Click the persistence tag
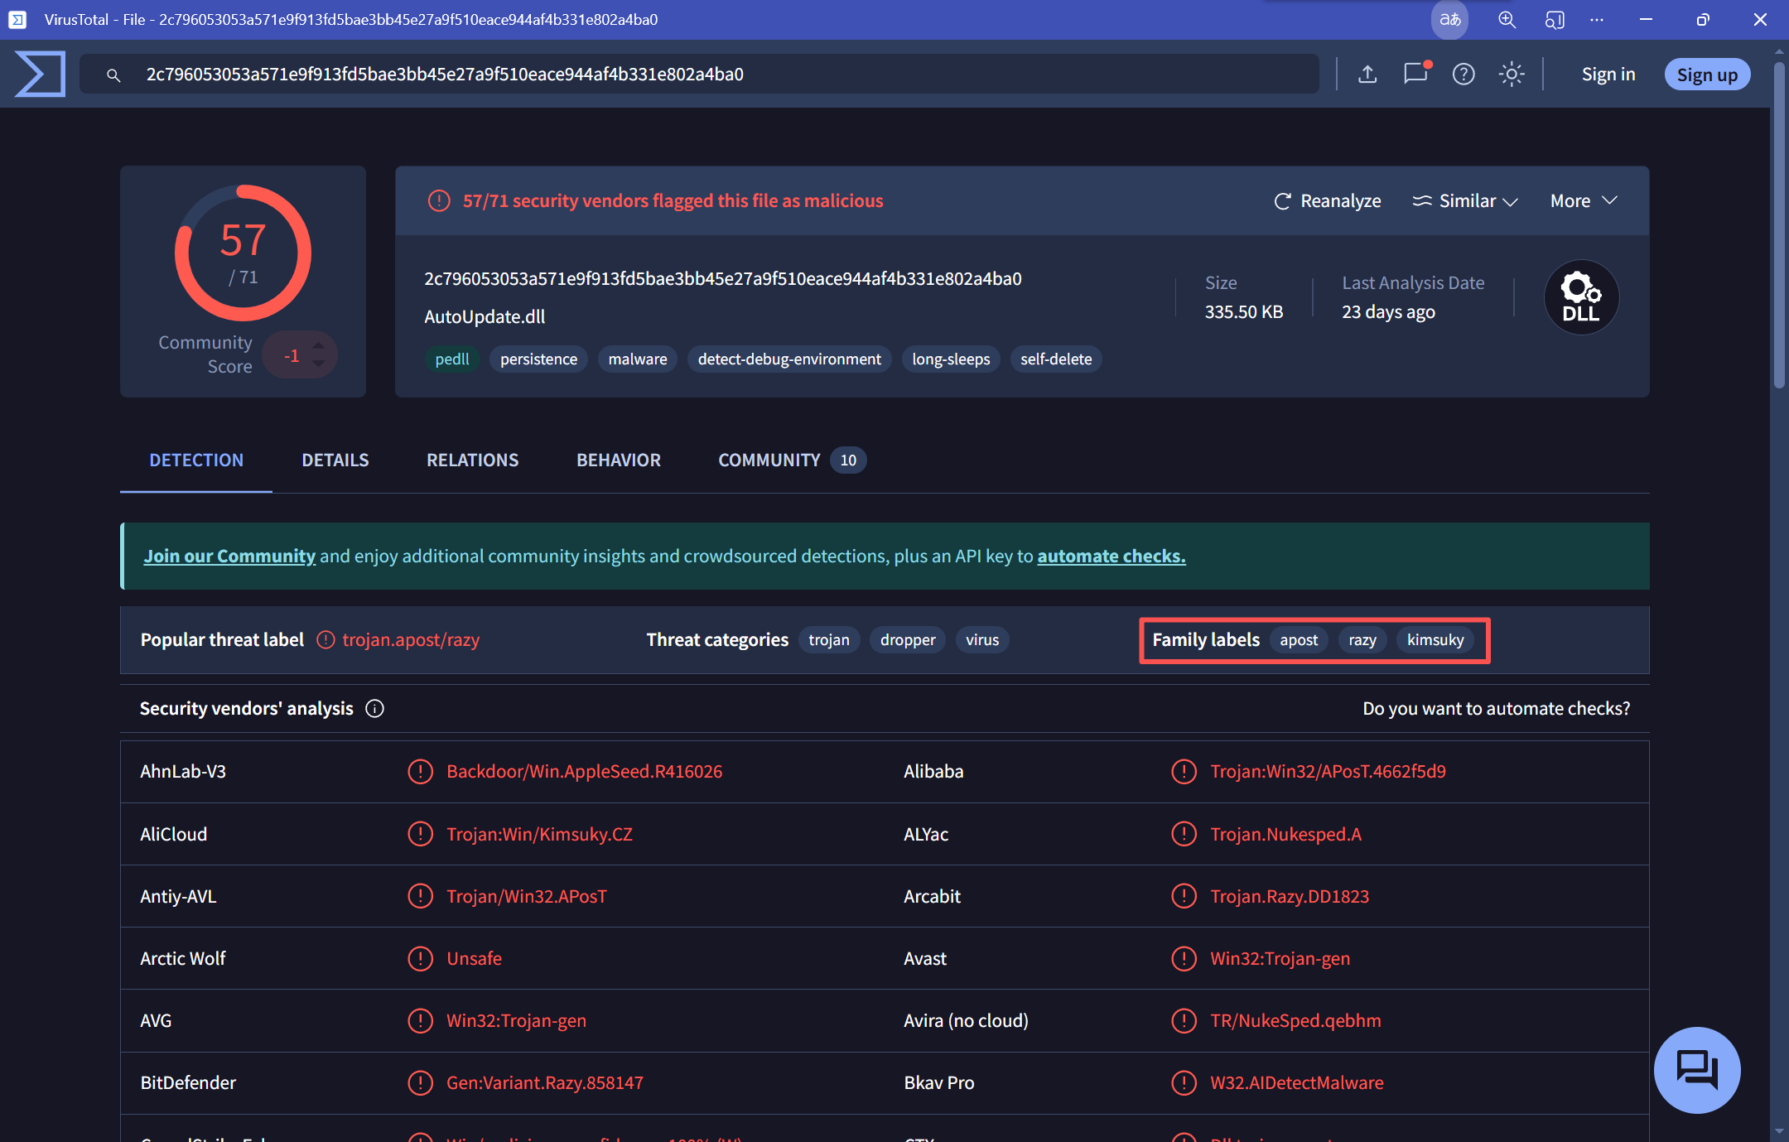The height and width of the screenshot is (1142, 1789). coord(539,359)
